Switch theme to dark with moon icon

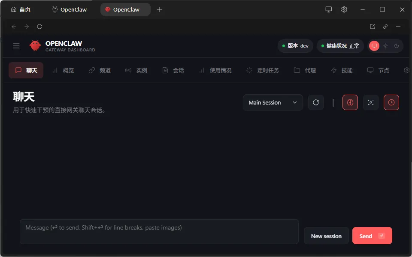click(396, 46)
